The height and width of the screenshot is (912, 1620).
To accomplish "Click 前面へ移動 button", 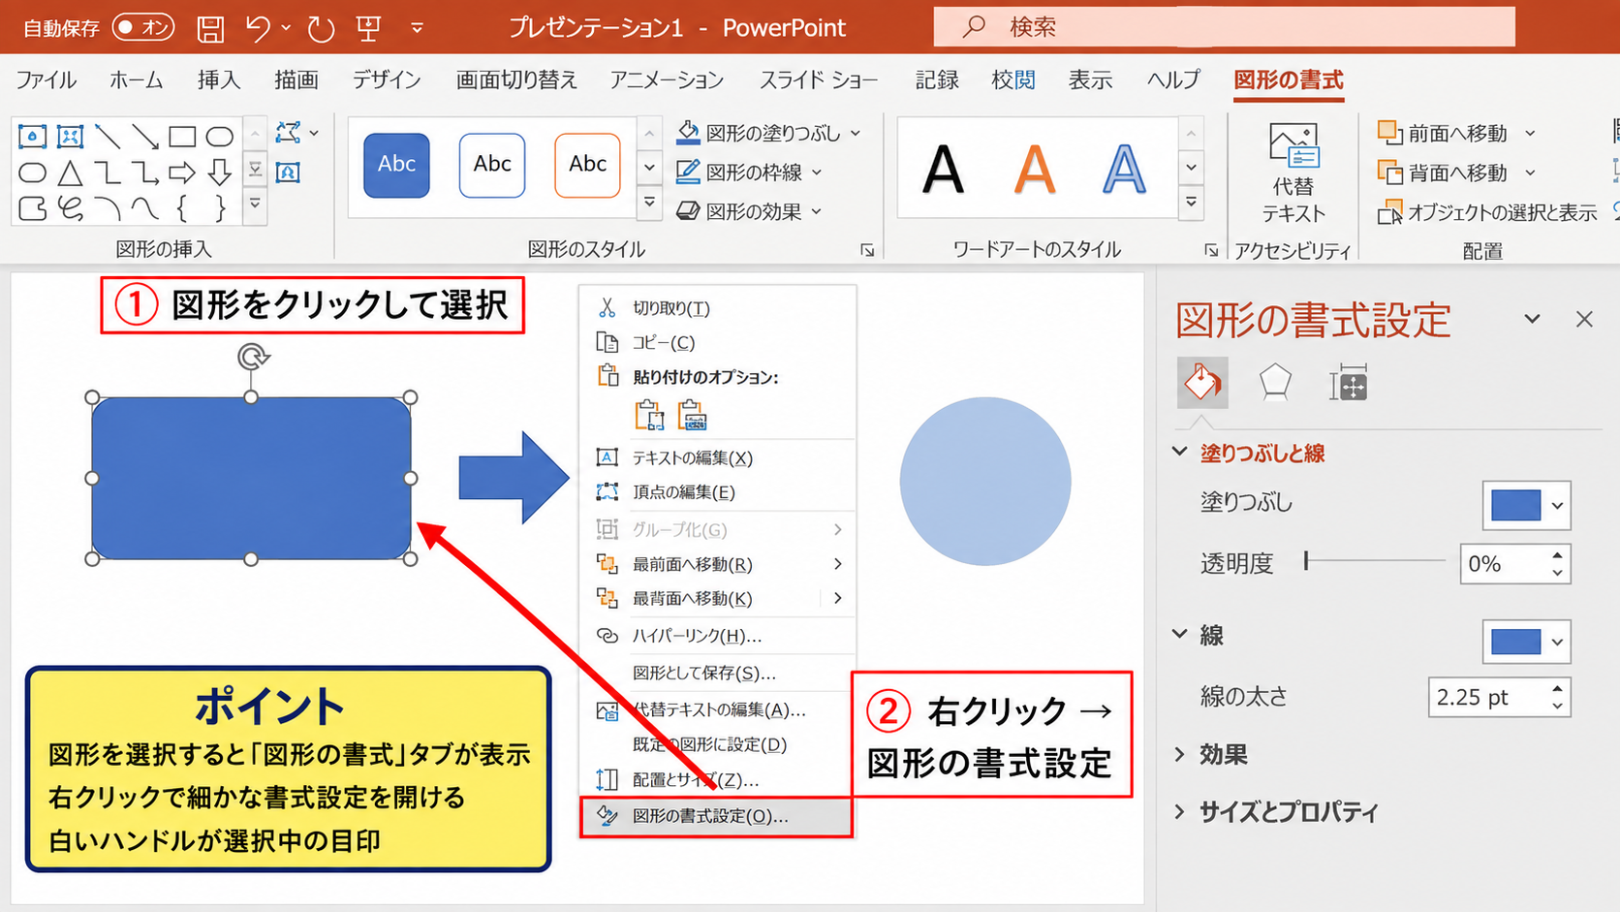I will point(1443,133).
